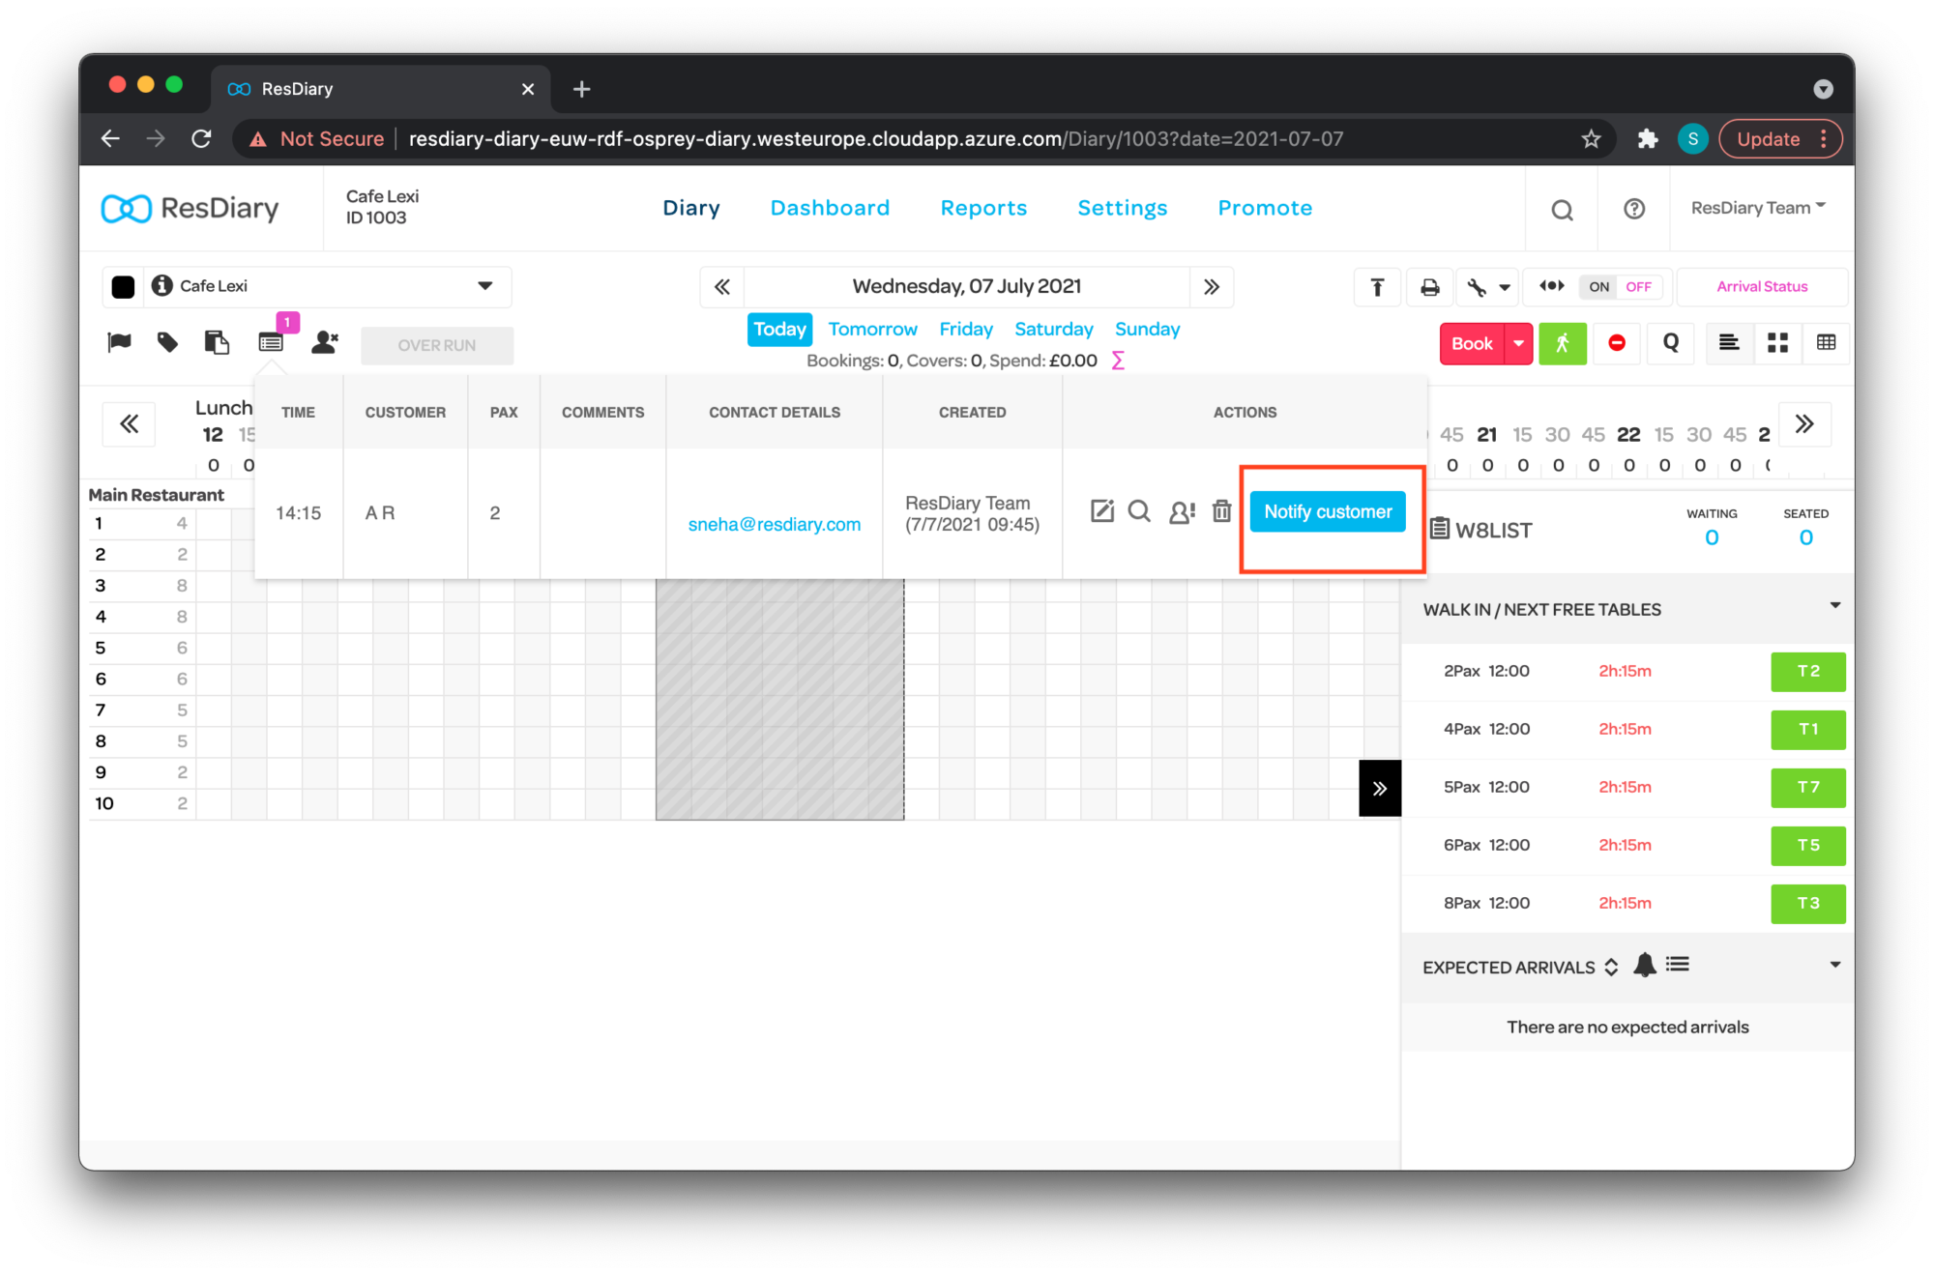Collapse the Walk In / Next Free Tables section
1934x1275 pixels.
click(1834, 607)
